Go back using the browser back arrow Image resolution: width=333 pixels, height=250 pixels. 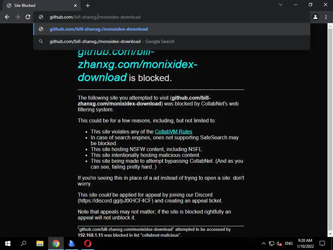(x=7, y=17)
